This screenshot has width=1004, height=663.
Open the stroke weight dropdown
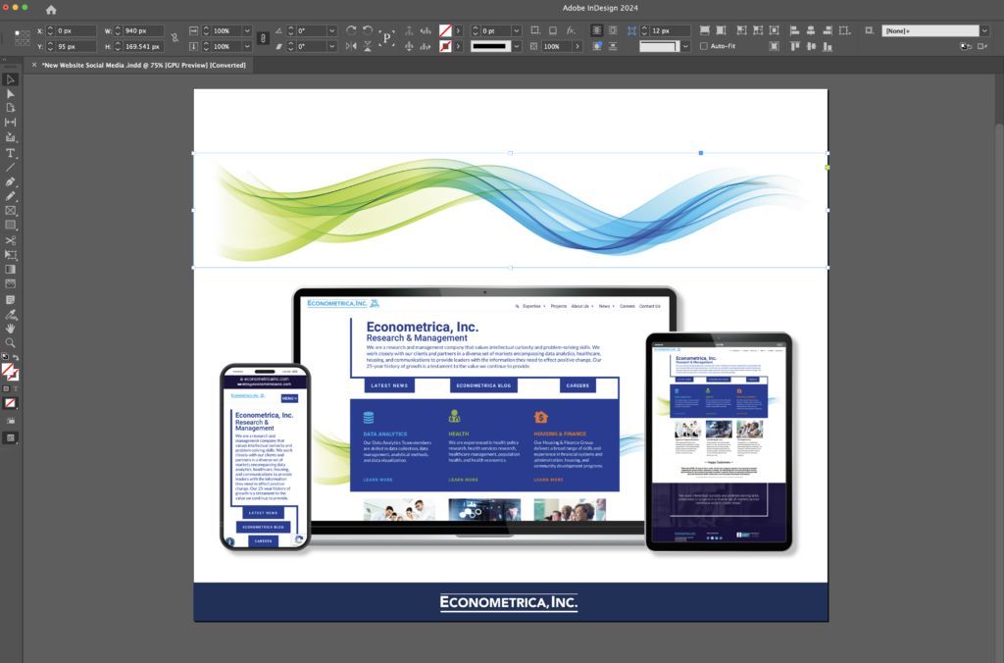(517, 30)
